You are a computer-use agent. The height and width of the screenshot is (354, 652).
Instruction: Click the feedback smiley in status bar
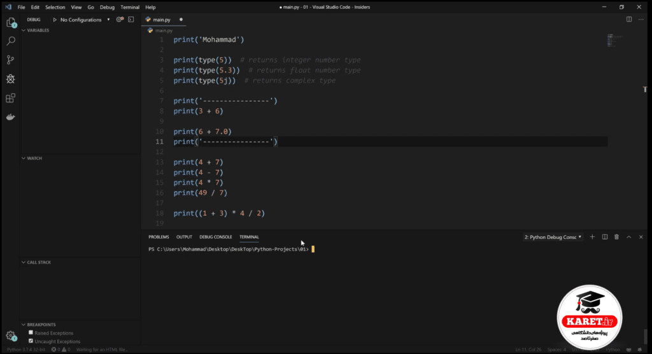pos(628,350)
